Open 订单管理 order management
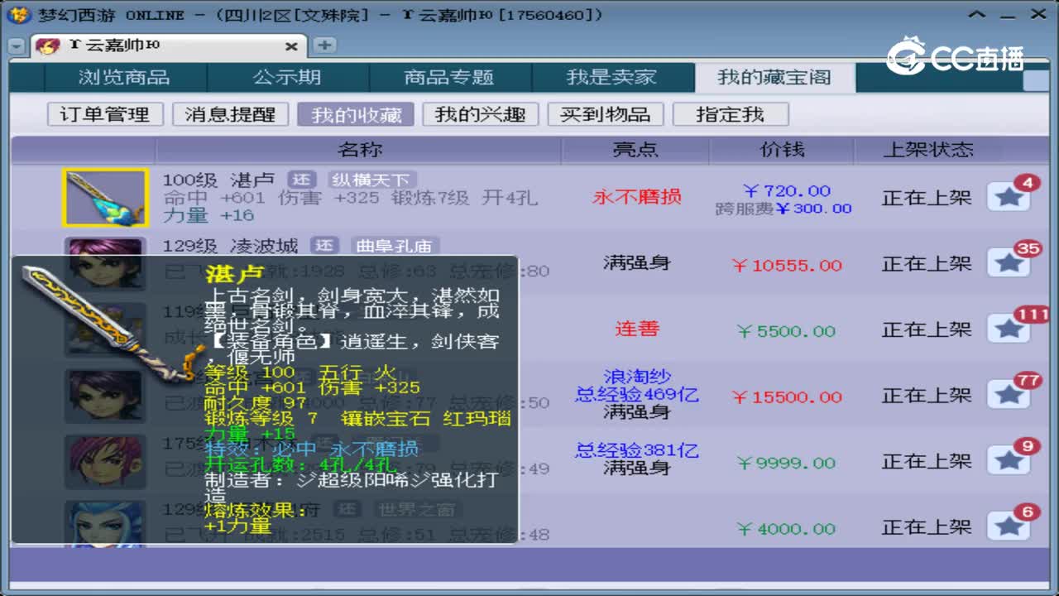 104,114
